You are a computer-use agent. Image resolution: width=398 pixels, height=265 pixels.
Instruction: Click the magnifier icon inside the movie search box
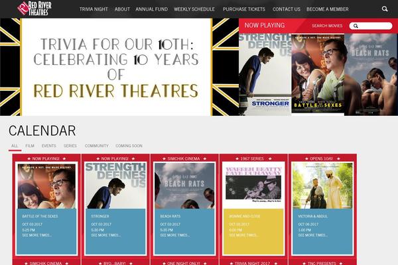[x=356, y=26]
